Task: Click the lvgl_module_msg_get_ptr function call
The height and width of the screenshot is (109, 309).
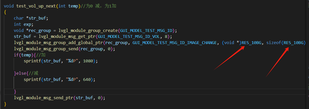Action: [67, 37]
